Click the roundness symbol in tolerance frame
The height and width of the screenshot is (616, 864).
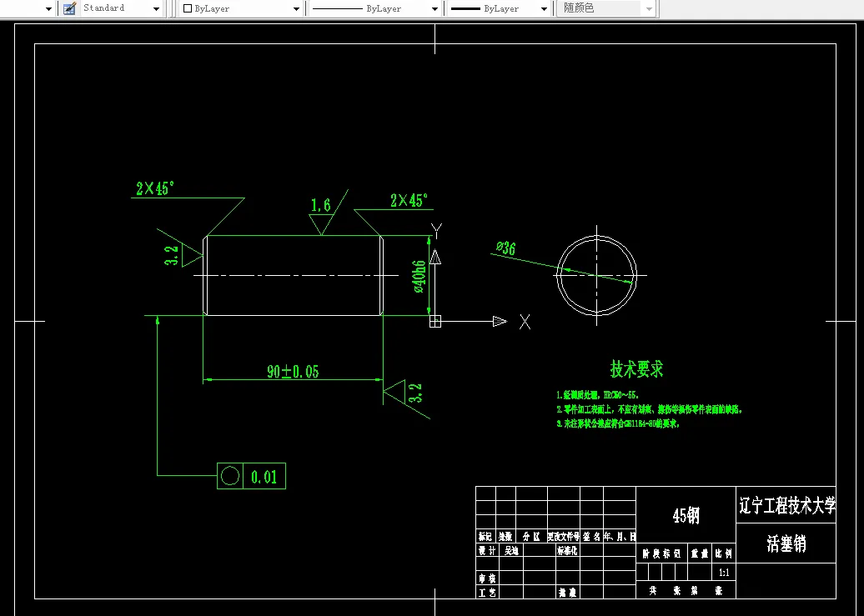click(230, 476)
